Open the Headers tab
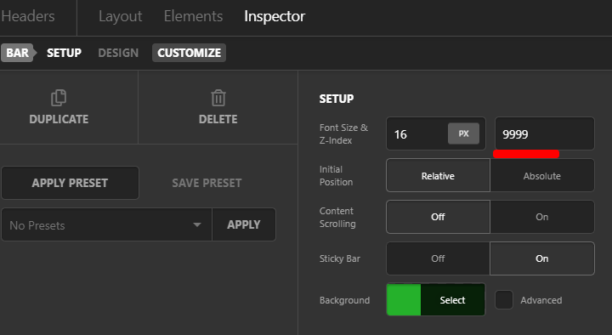Image resolution: width=612 pixels, height=335 pixels. coord(28,16)
